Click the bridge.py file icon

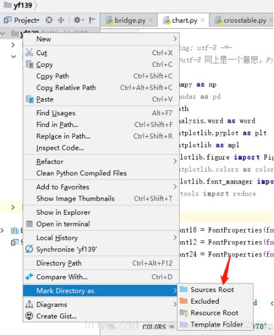(x=110, y=20)
